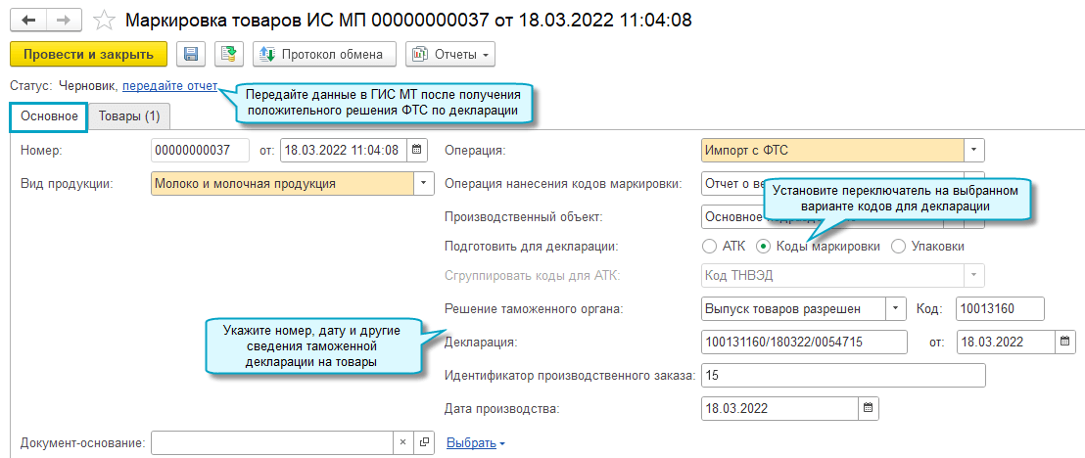Image resolution: width=1085 pixels, height=458 pixels.
Task: Switch to the Товары (1) tab
Action: pos(129,116)
